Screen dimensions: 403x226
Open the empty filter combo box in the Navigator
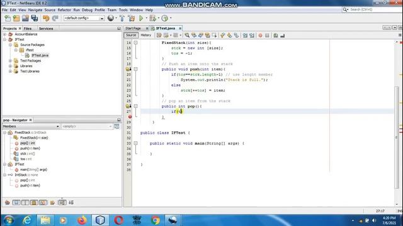tap(87, 126)
